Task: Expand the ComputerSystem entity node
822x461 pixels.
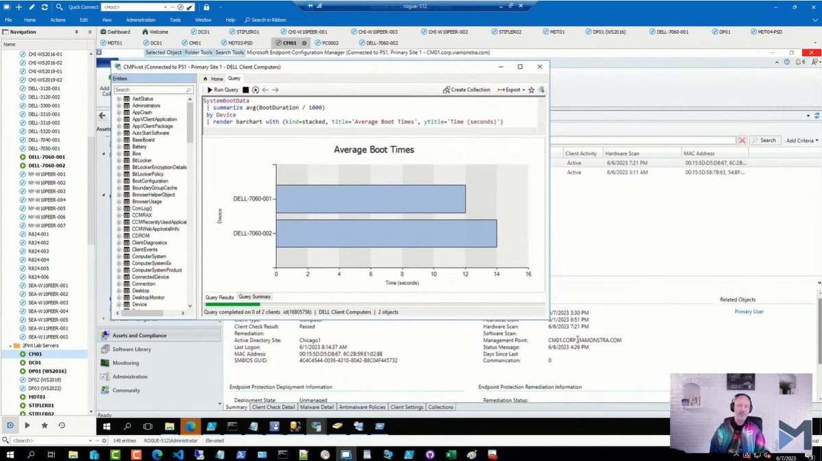Action: pos(119,256)
